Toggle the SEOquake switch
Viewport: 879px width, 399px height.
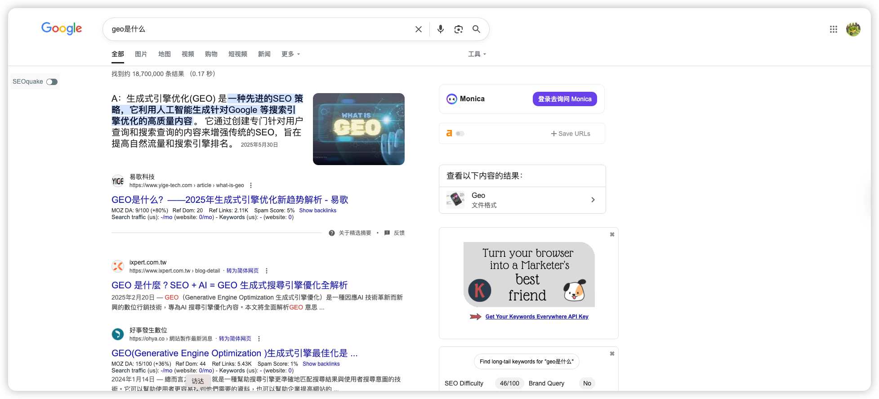tap(52, 82)
